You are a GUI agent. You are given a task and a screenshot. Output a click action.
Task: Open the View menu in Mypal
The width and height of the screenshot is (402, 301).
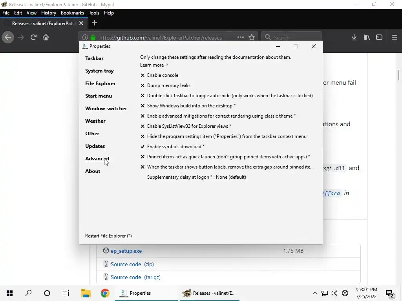[31, 13]
